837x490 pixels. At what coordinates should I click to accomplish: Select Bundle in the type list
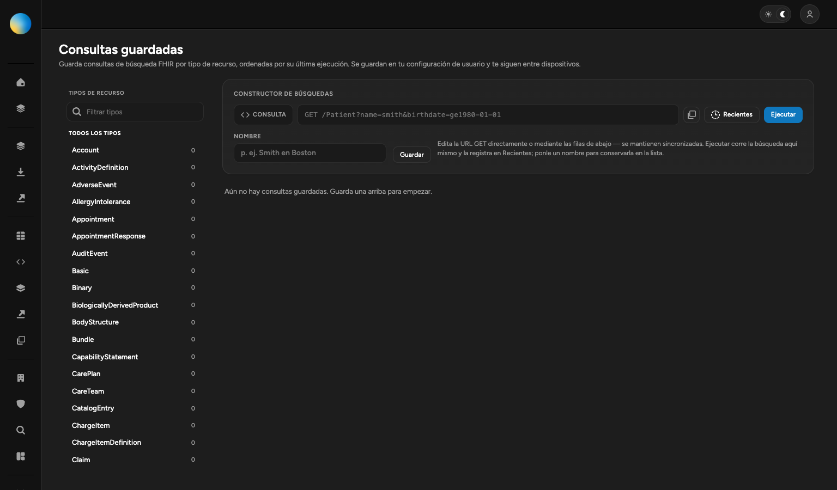(134, 339)
